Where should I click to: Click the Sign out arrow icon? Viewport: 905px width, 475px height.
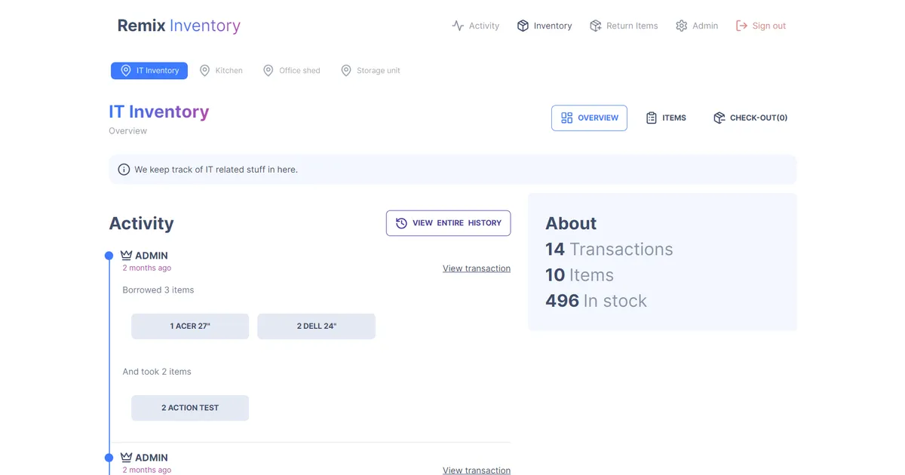[741, 26]
